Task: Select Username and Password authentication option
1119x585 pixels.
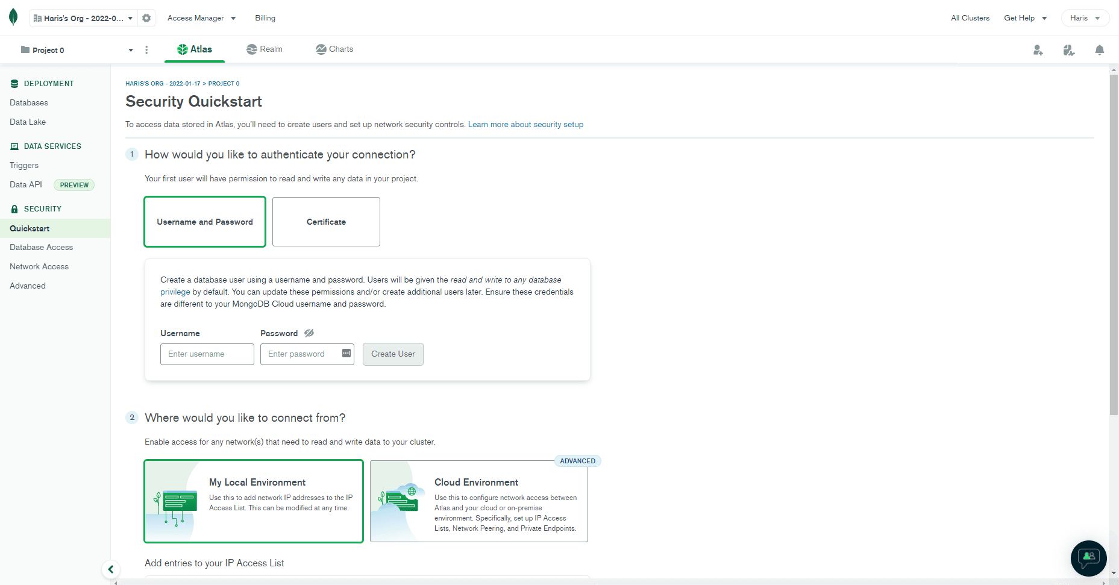Action: click(x=205, y=222)
